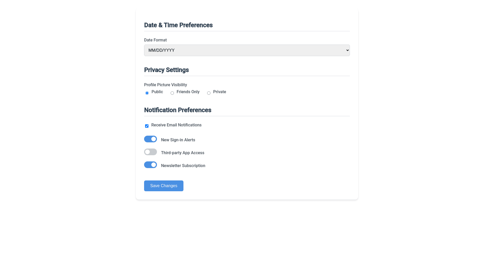Click the New Sign-in Alerts label
The width and height of the screenshot is (494, 278).
click(x=178, y=140)
